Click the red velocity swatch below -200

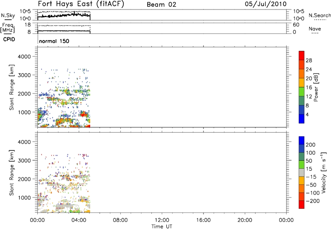302,205
